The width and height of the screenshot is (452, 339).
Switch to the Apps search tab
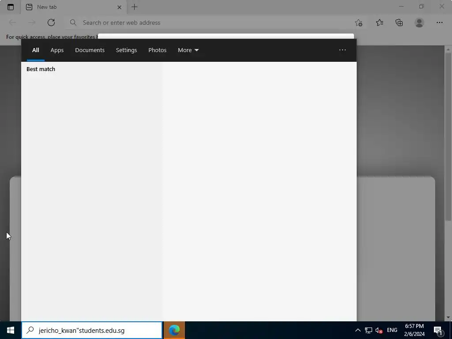click(x=57, y=50)
